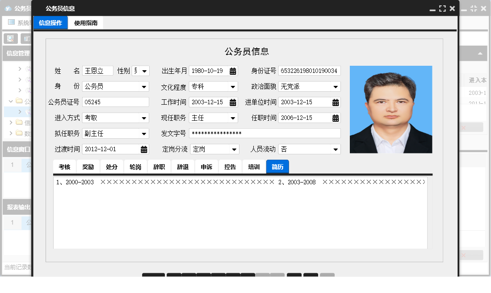
Task: Click the second toolbar icon in the sidebar
Action: [25, 38]
